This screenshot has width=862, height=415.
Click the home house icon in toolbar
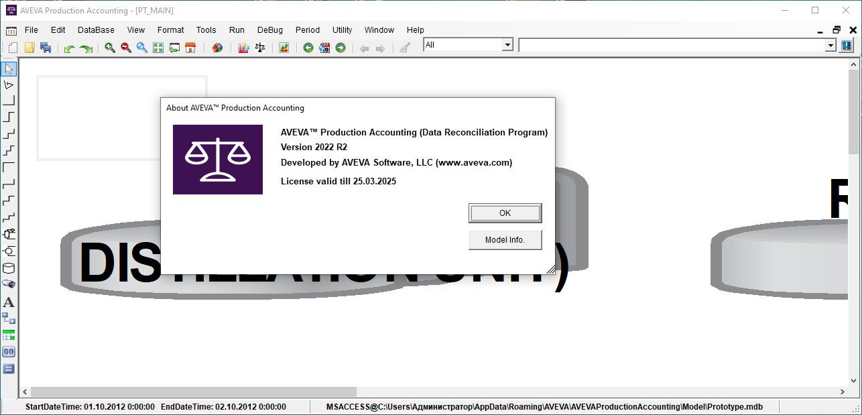pos(190,48)
